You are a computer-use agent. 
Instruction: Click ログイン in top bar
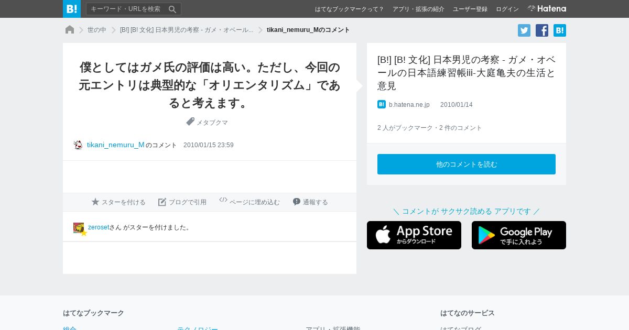pos(507,9)
